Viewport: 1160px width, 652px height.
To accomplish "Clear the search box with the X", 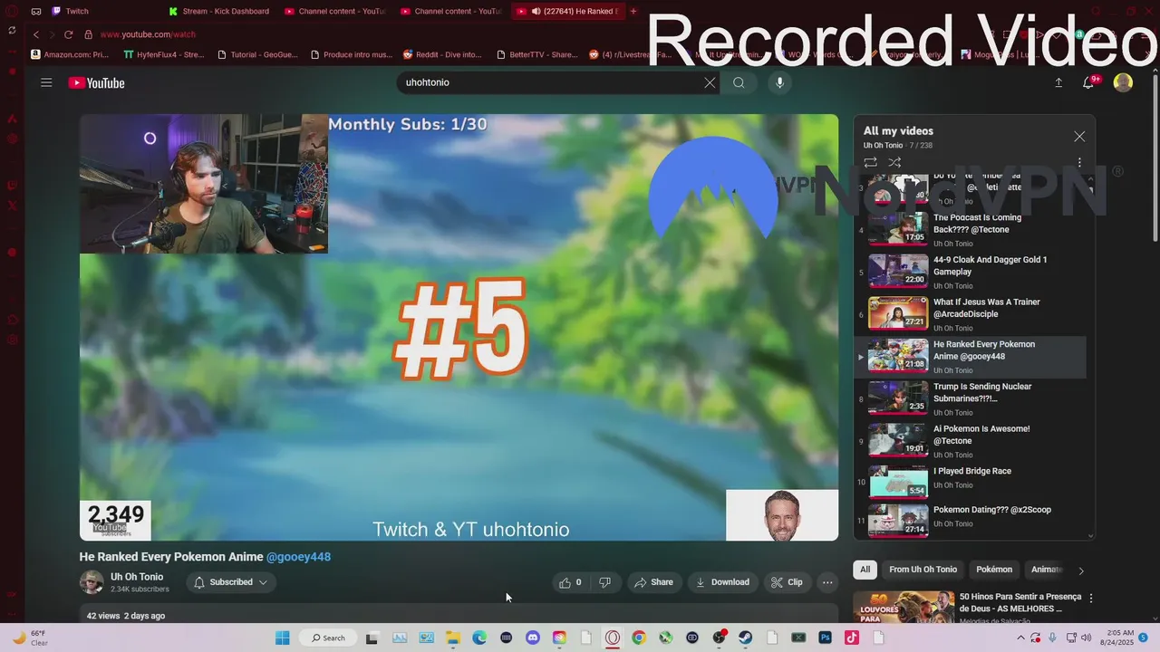I will click(710, 82).
